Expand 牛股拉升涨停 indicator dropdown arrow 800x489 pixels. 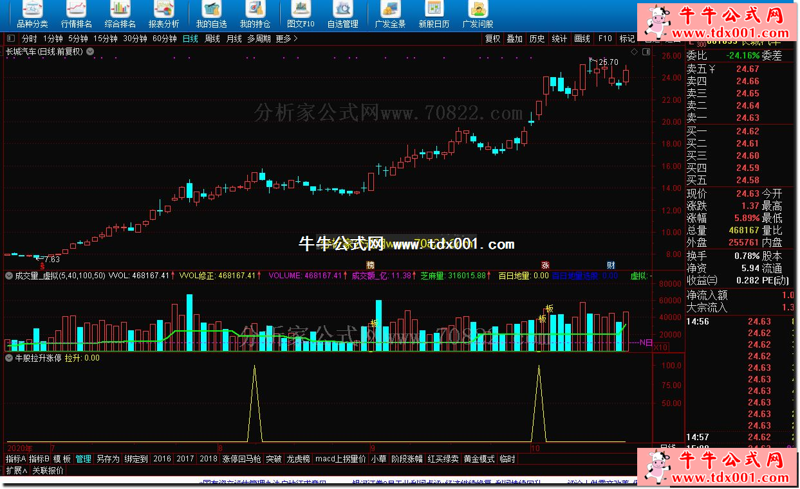[x=9, y=358]
